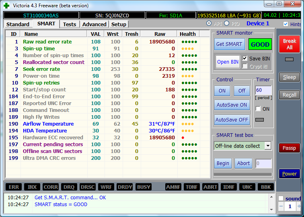Click the blue Power button
The image size is (304, 217).
pyautogui.click(x=290, y=174)
